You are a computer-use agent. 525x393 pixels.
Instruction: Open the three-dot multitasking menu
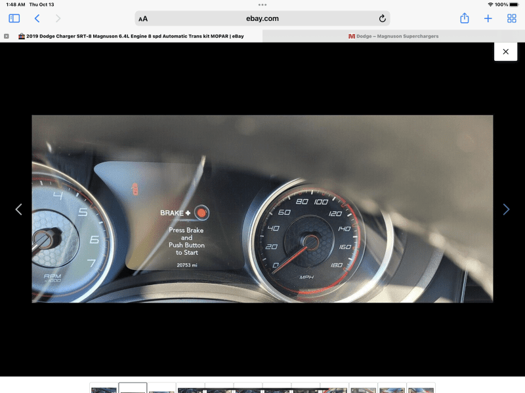(x=262, y=5)
